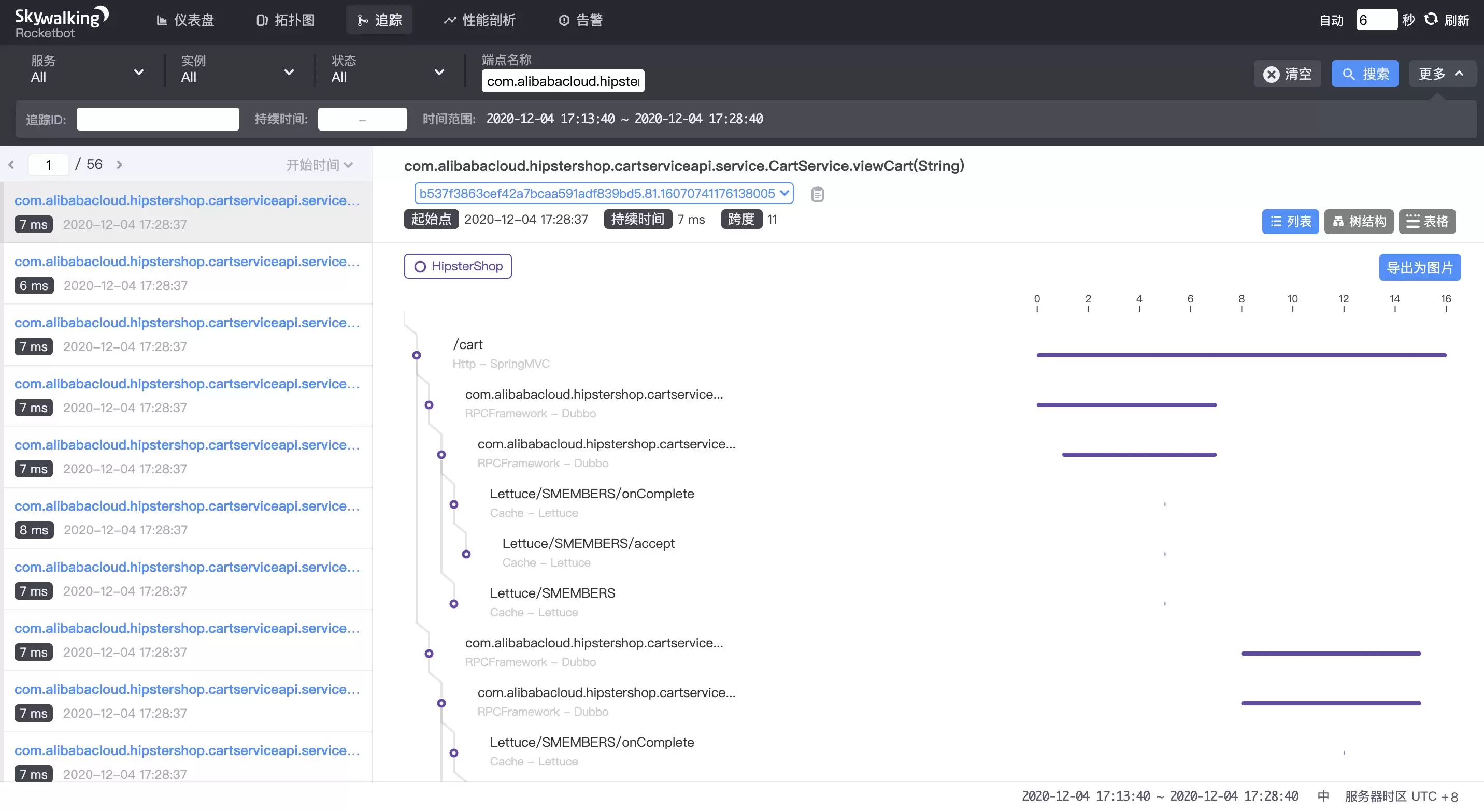The height and width of the screenshot is (811, 1484).
Task: Click the 追踪ID input field
Action: (158, 119)
